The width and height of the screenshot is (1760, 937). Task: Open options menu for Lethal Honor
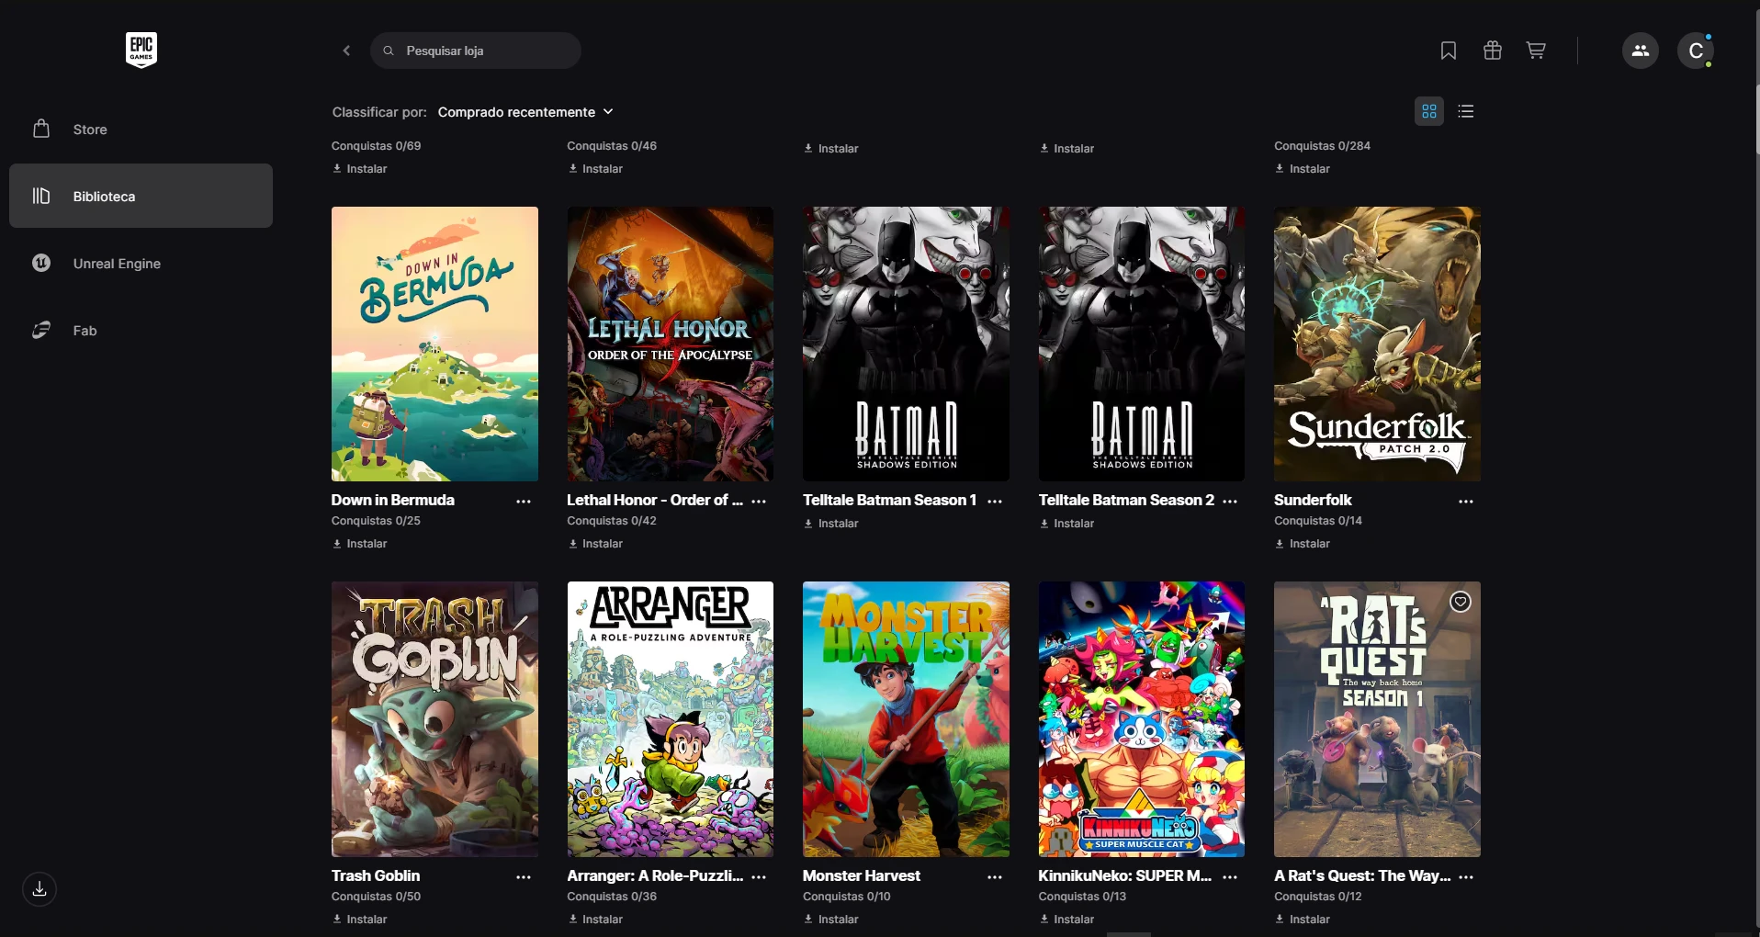[x=759, y=502]
